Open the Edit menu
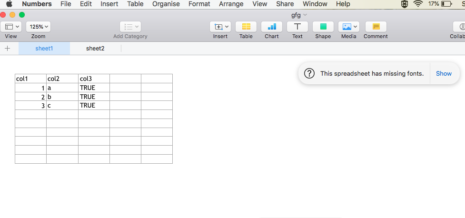Viewport: 465px width, 218px height. coord(86,4)
